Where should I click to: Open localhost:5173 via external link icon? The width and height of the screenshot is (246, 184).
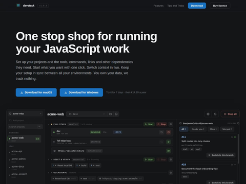point(169,151)
